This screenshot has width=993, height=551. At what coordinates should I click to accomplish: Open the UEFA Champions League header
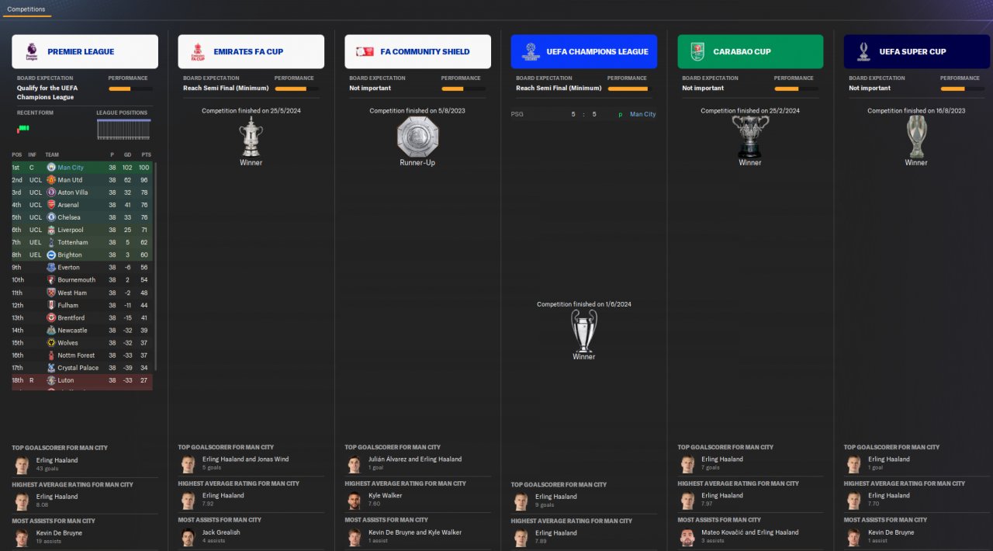[x=583, y=51]
